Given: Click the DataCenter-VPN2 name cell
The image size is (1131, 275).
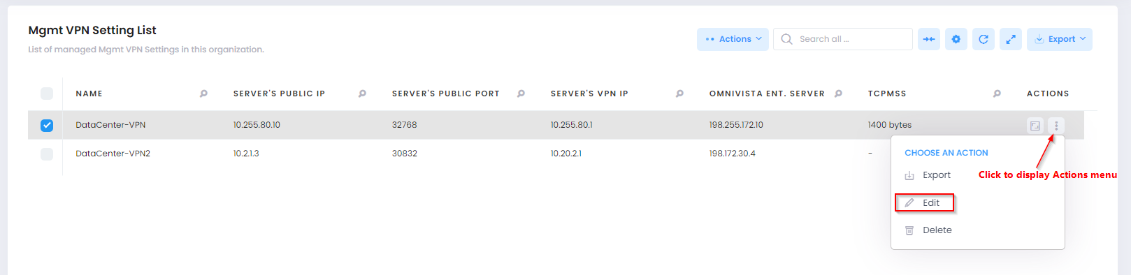Looking at the screenshot, I should coord(113,154).
